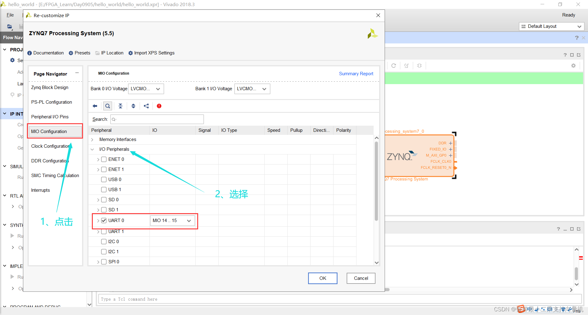Click the Search input field

point(157,119)
